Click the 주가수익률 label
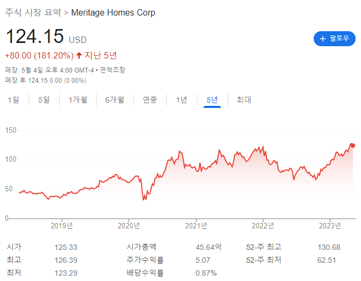The height and width of the screenshot is (281, 361). pyautogui.click(x=145, y=260)
